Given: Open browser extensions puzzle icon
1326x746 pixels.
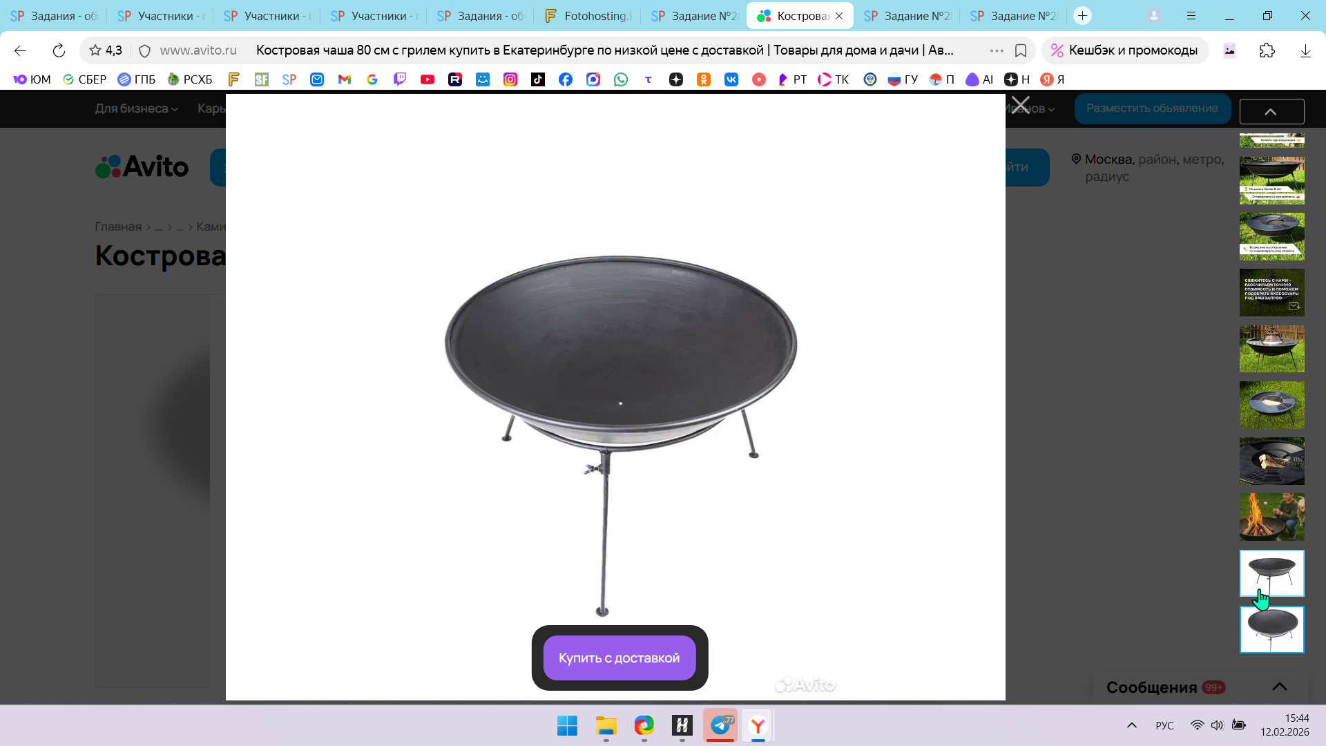Looking at the screenshot, I should [x=1267, y=50].
